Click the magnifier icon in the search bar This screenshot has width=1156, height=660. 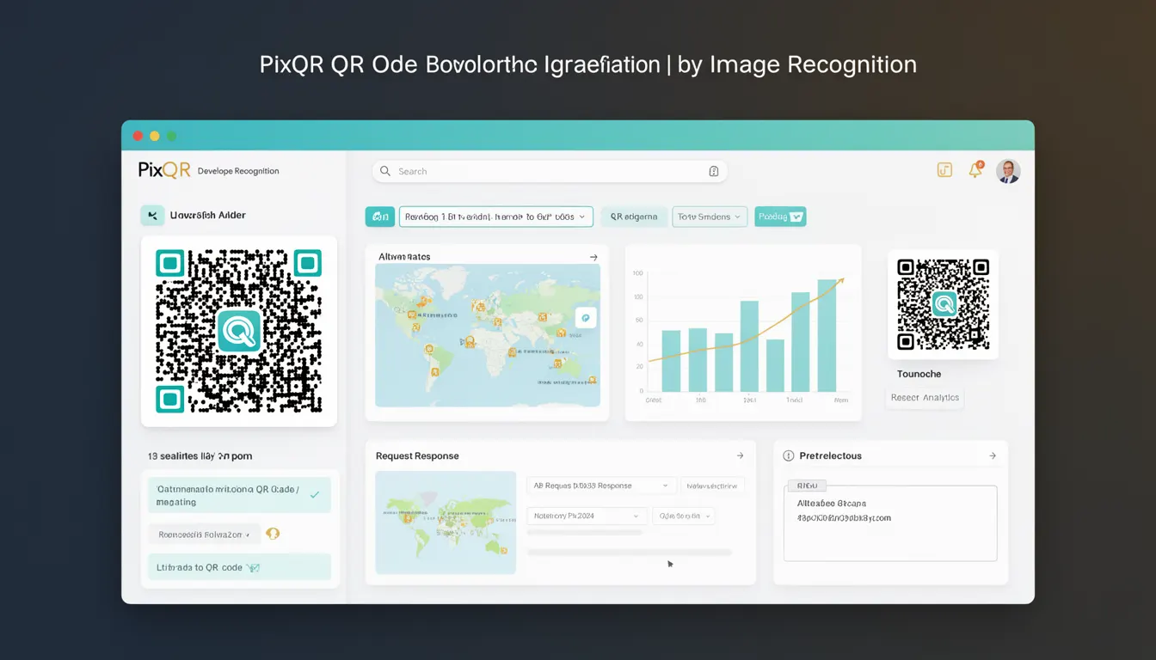385,171
